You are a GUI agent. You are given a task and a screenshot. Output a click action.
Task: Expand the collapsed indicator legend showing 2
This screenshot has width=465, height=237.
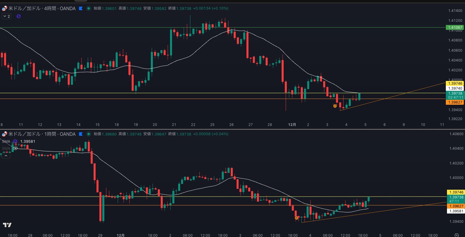coord(6,16)
